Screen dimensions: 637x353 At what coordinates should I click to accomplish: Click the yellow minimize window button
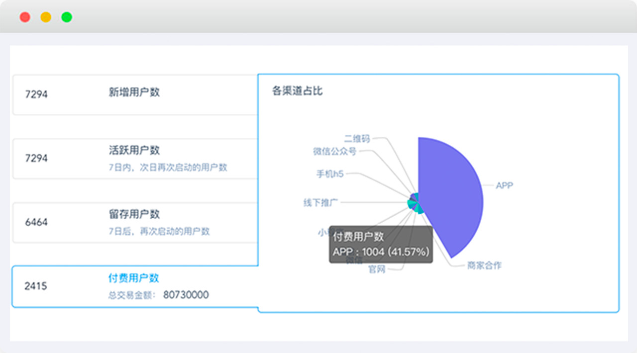click(46, 17)
